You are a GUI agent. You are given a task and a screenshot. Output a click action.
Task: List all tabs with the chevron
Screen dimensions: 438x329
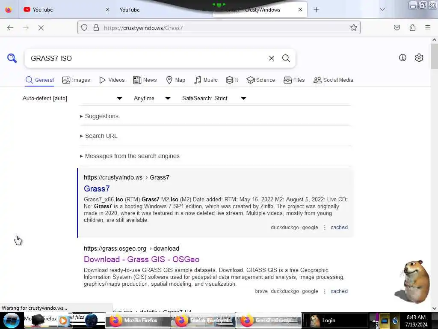pos(382,9)
